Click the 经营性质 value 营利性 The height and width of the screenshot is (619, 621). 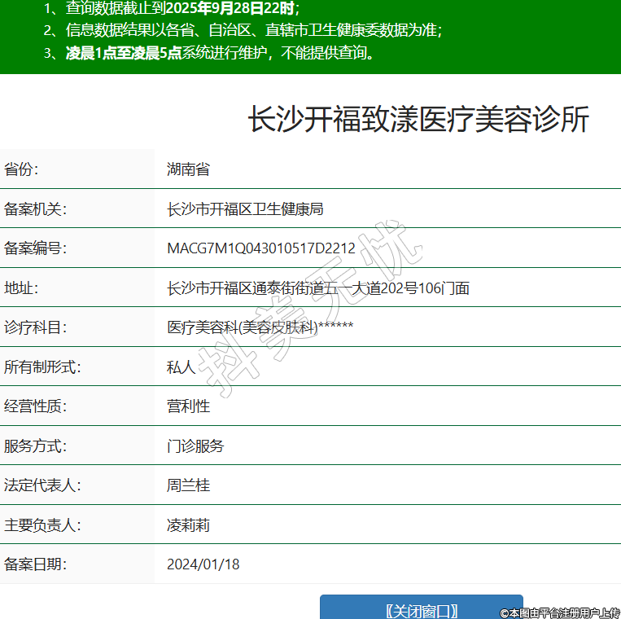click(x=188, y=406)
